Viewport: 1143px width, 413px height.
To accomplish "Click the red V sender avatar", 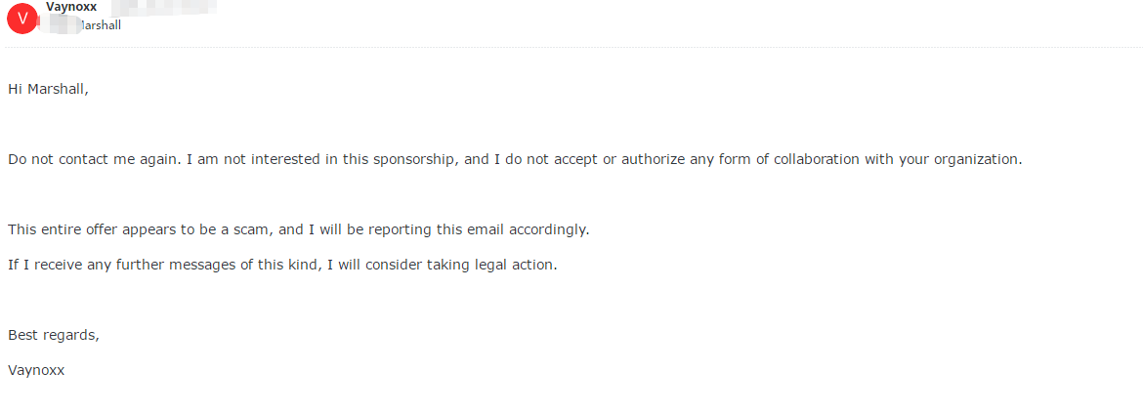I will [x=21, y=18].
